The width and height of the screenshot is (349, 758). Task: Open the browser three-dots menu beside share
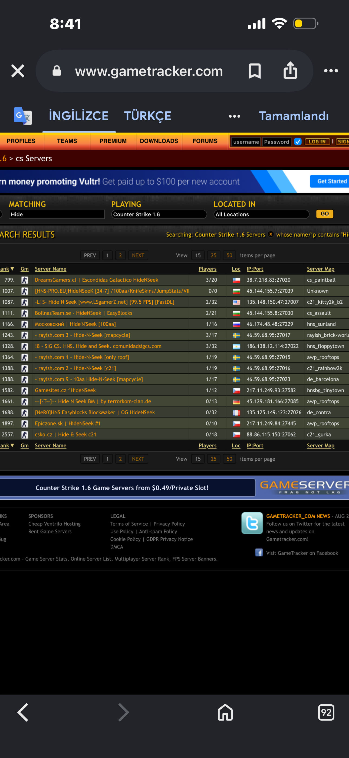click(x=331, y=71)
